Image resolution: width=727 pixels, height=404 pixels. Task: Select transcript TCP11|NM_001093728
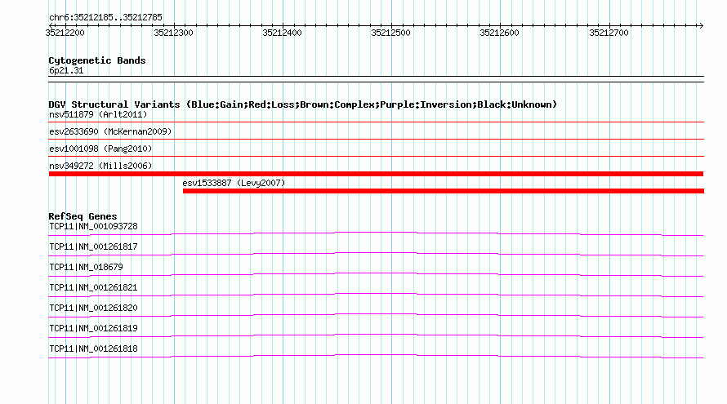point(93,227)
